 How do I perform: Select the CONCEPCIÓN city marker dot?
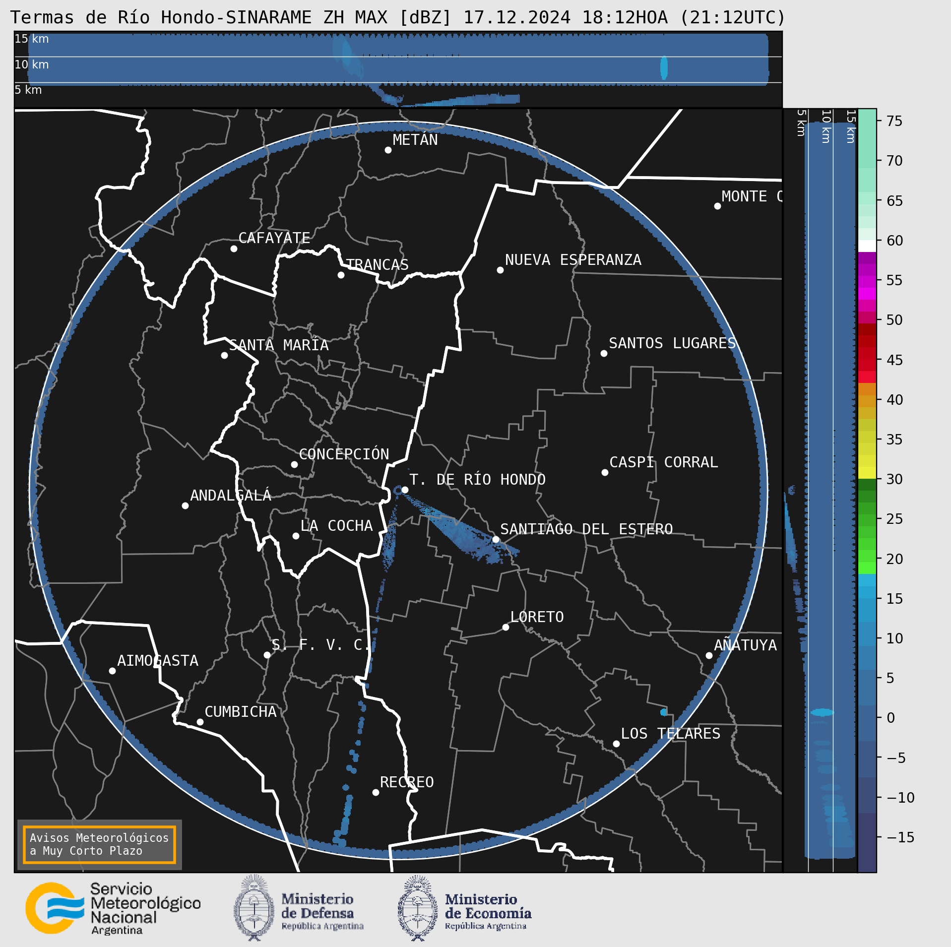[294, 464]
